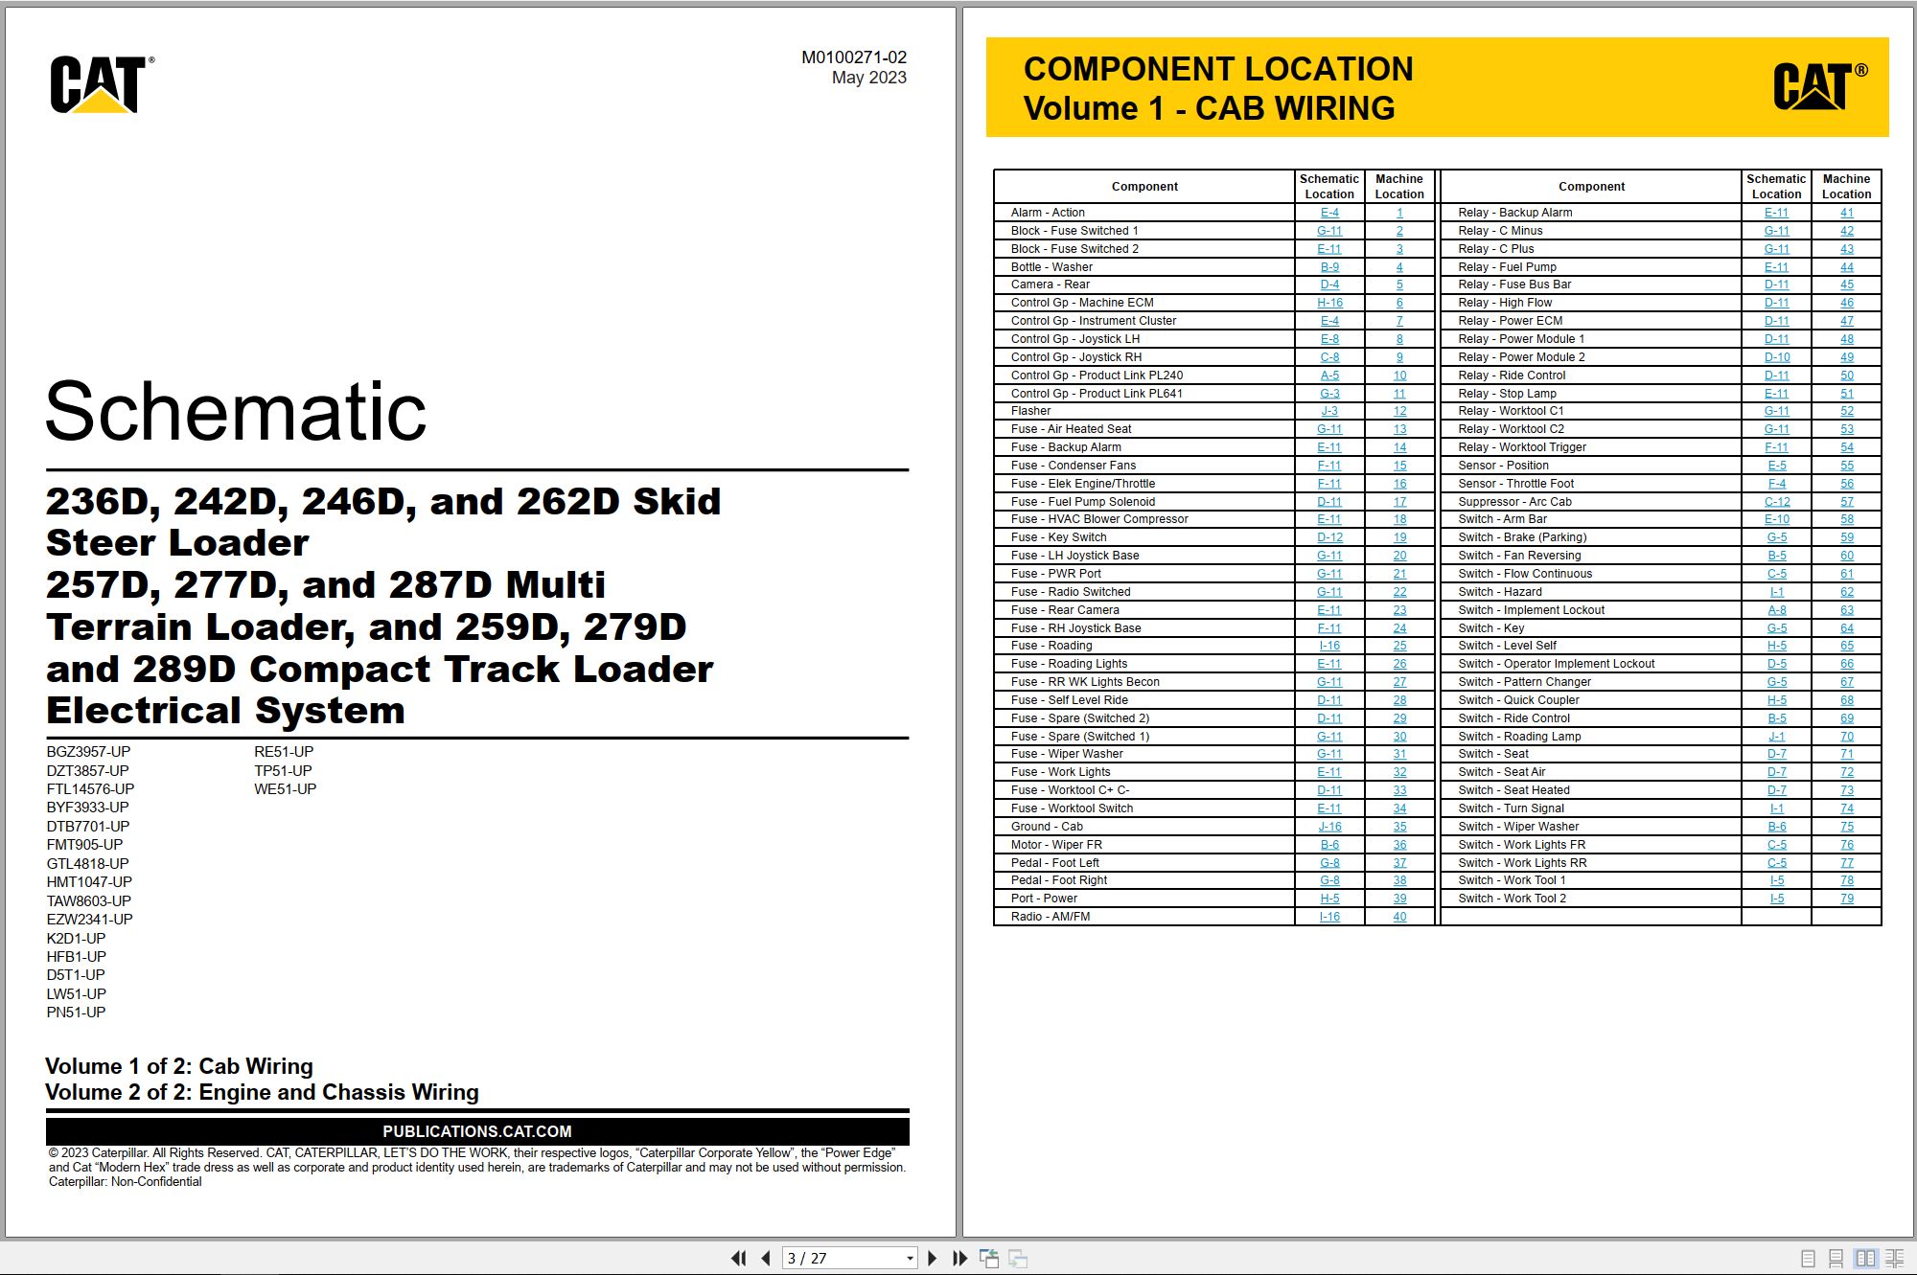
Task: Go to first page of document
Action: click(738, 1258)
